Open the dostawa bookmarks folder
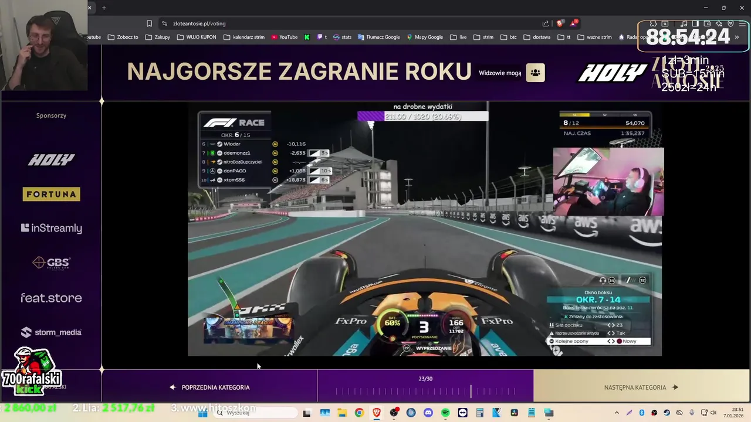 [x=537, y=37]
